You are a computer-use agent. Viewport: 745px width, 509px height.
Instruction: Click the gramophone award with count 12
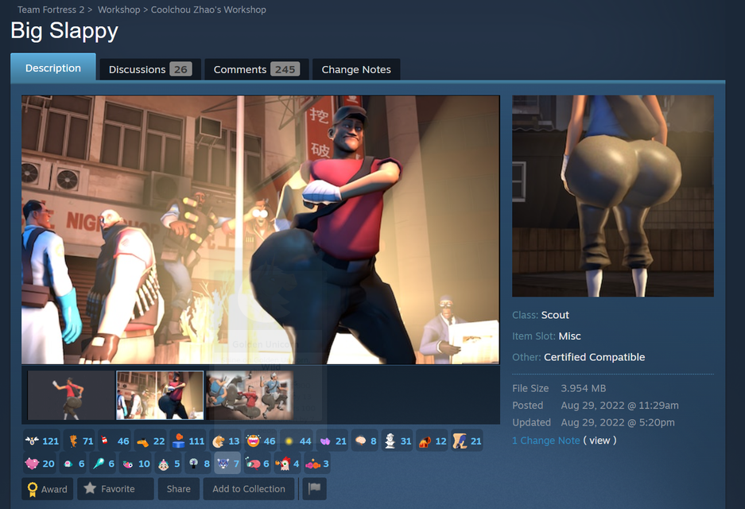point(432,441)
